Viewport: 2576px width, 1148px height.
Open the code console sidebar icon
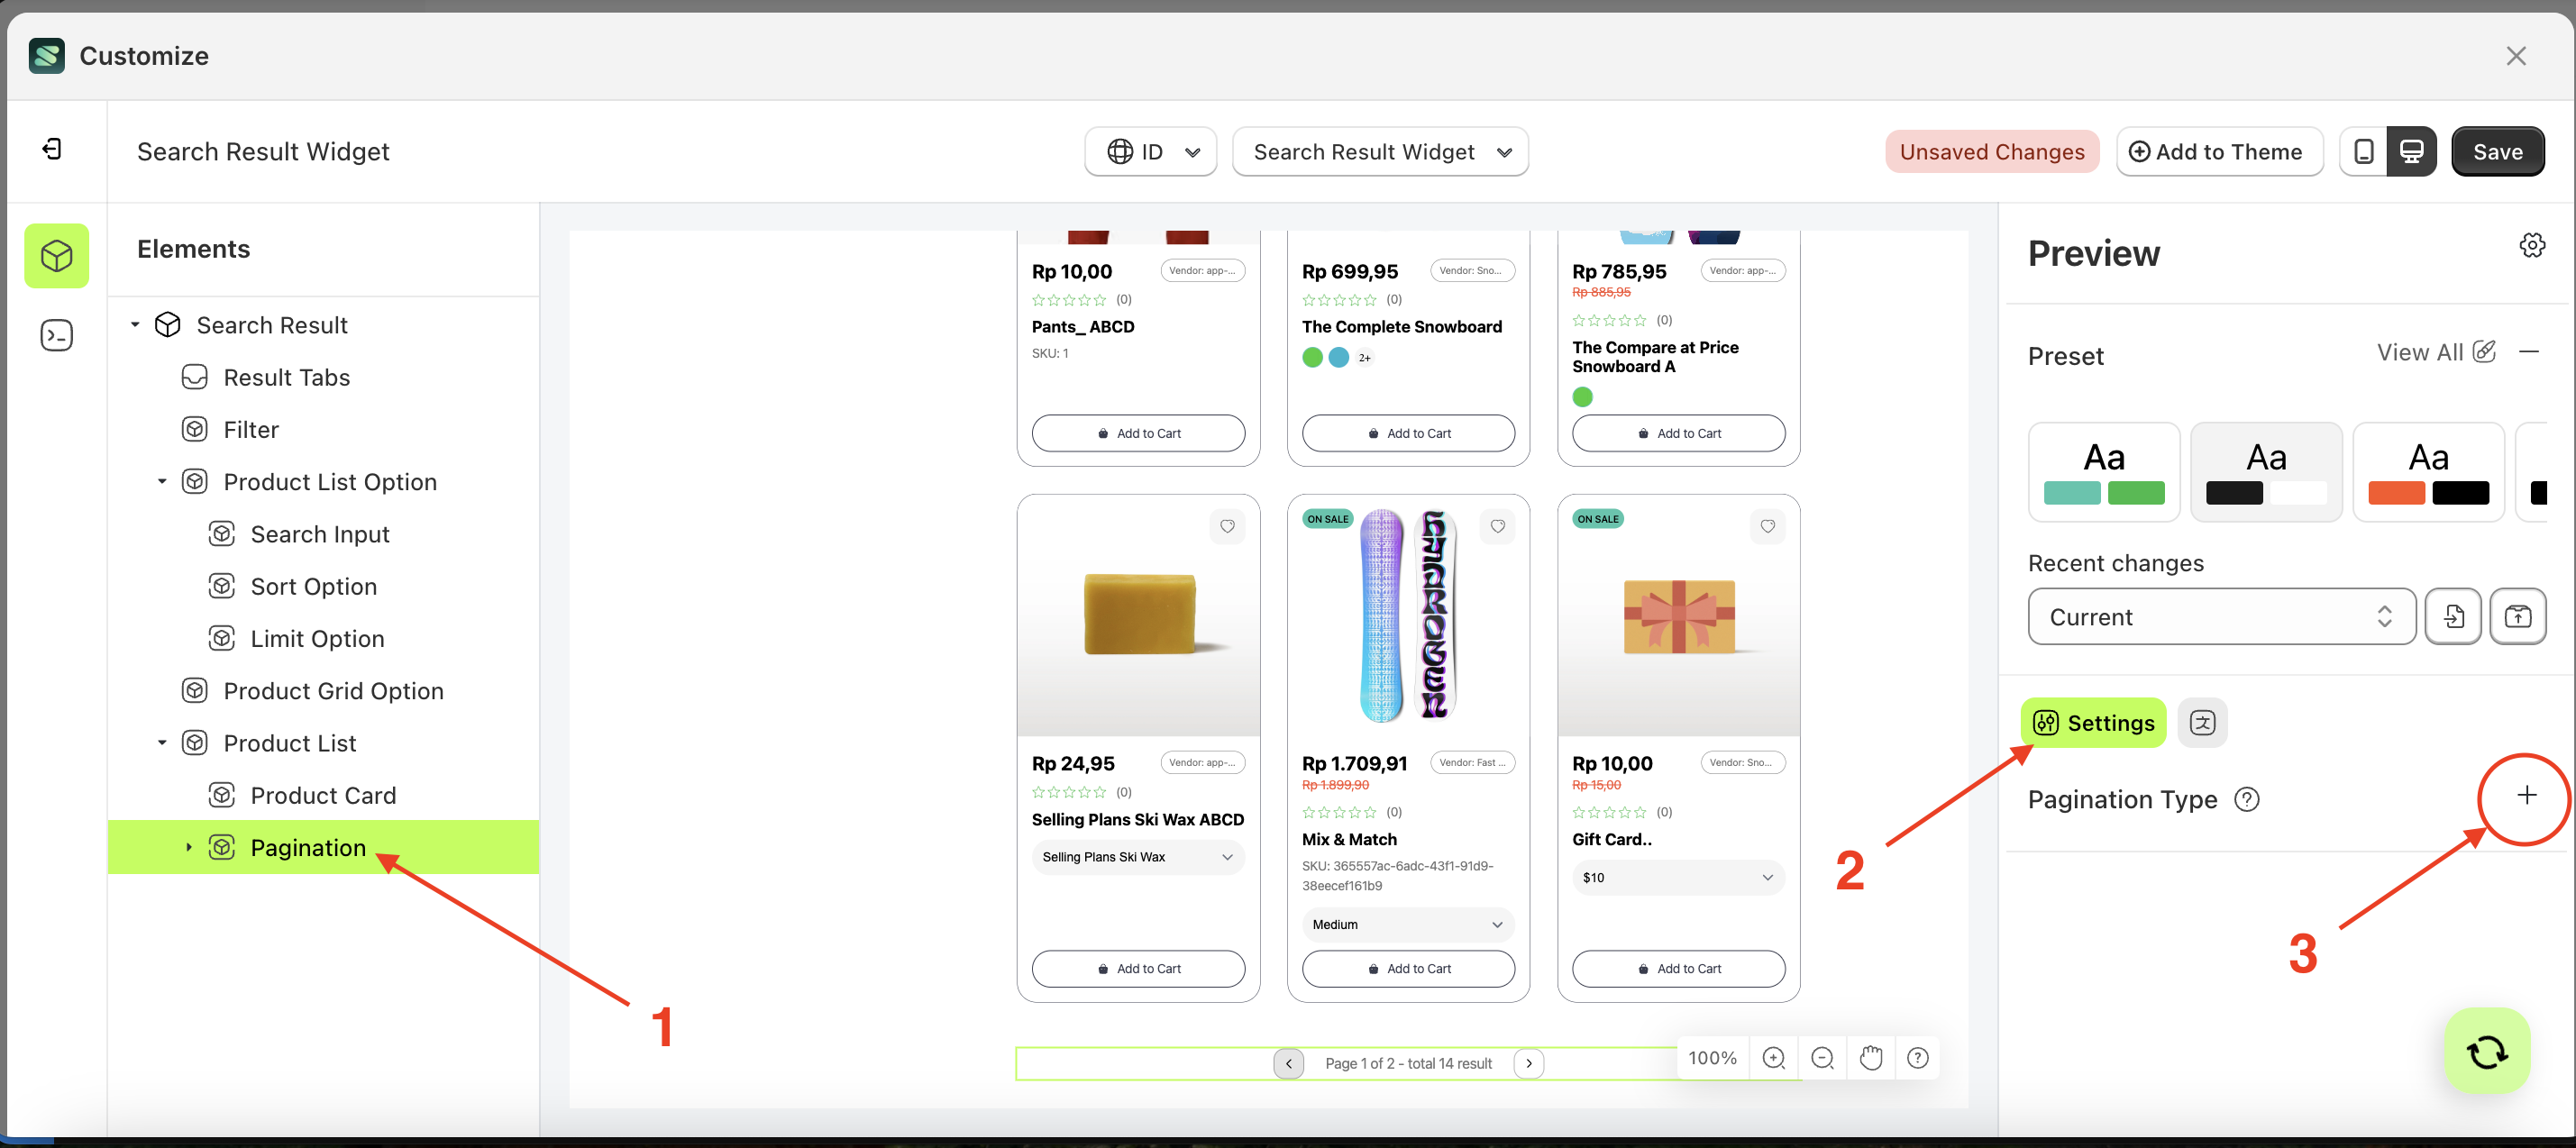tap(56, 335)
